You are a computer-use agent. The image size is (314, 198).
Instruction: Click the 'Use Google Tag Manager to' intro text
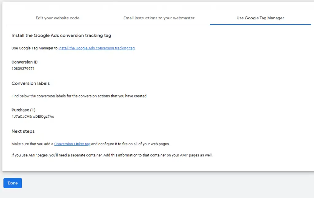click(35, 48)
